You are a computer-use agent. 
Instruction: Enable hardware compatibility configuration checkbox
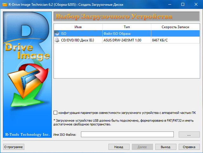(56, 113)
